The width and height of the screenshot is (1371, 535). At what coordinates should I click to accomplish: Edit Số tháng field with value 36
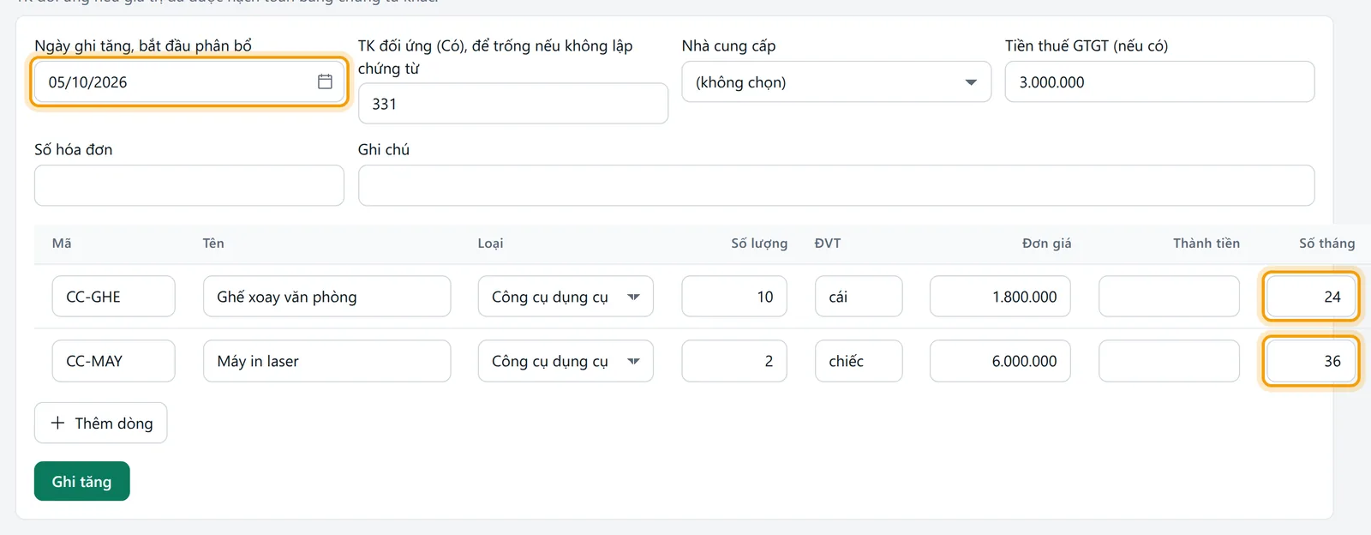1311,361
